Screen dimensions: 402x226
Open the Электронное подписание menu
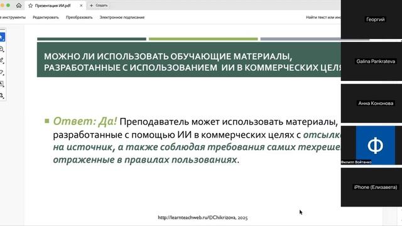[x=122, y=18]
